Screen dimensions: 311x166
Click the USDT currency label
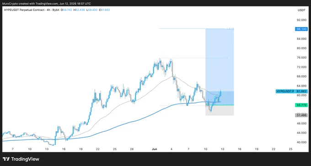click(301, 10)
